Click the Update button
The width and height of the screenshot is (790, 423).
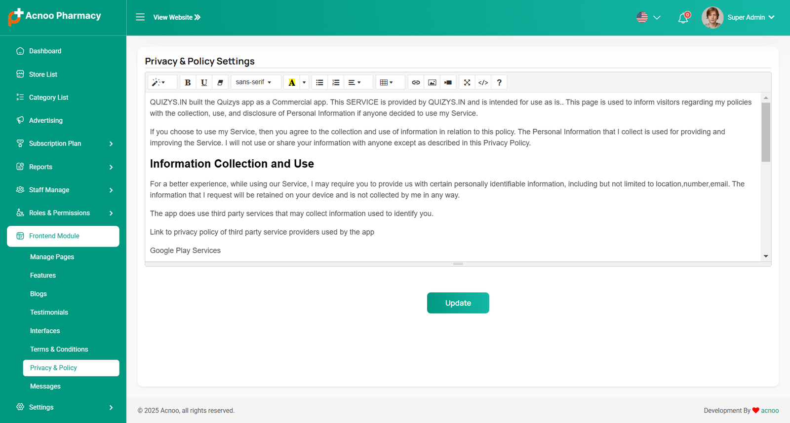point(458,303)
